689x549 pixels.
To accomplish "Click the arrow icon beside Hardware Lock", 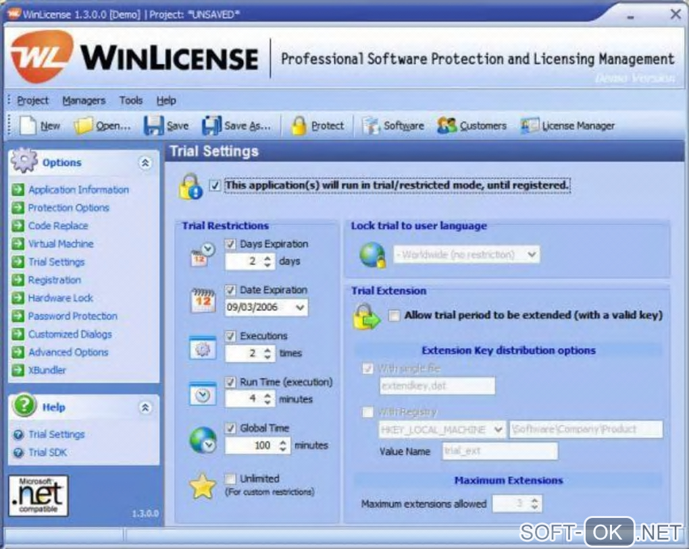I will (x=18, y=298).
